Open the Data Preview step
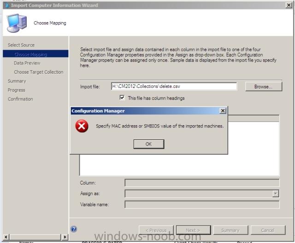 click(27, 63)
